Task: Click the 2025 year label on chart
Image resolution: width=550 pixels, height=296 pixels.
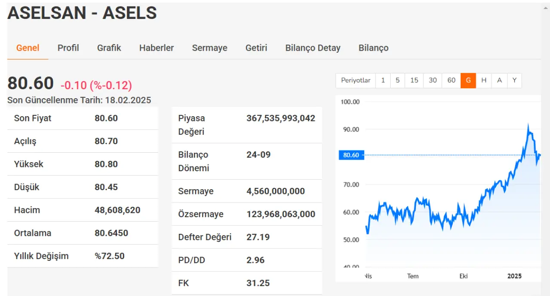Action: point(514,276)
